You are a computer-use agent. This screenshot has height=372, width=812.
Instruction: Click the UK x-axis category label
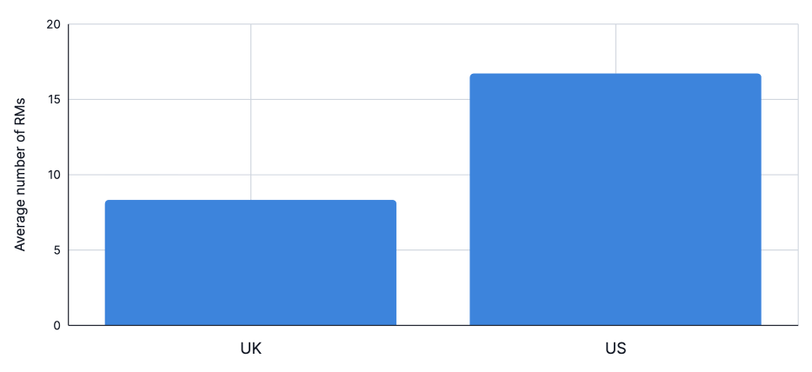[250, 349]
